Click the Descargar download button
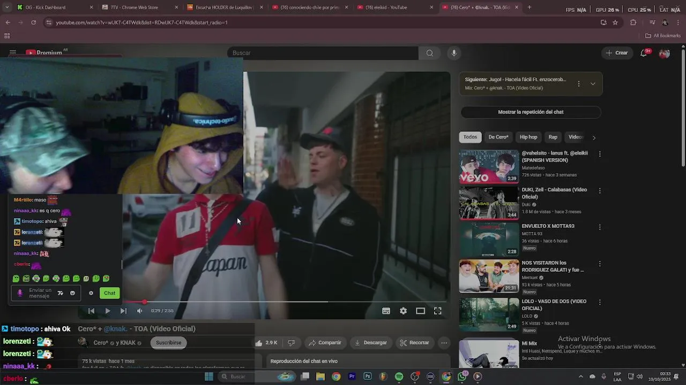Viewport: 686px width, 385px height. pyautogui.click(x=371, y=343)
